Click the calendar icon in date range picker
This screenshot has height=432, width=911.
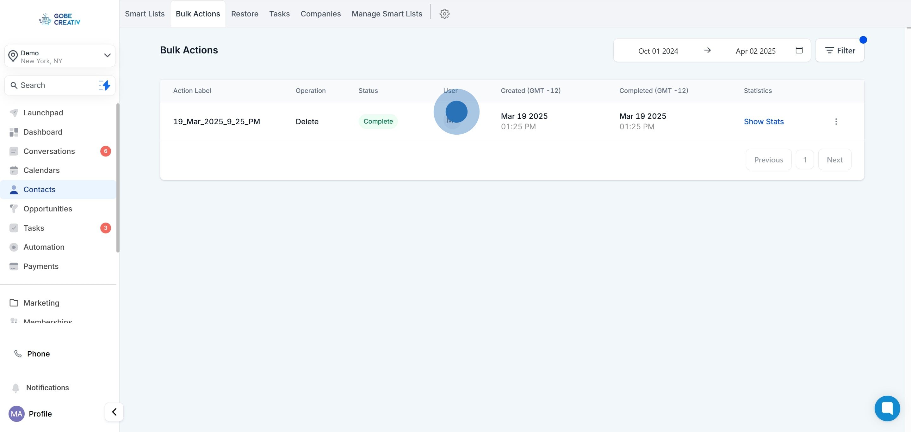[799, 50]
